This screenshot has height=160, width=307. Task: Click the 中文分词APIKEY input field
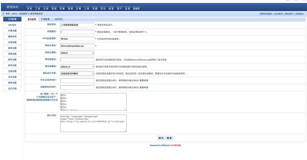click(x=77, y=80)
